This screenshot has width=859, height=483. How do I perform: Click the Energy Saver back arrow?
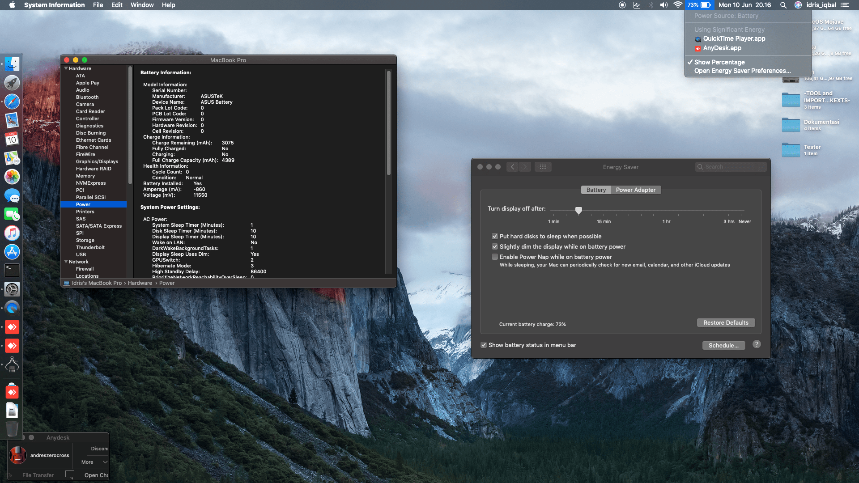[x=513, y=167]
